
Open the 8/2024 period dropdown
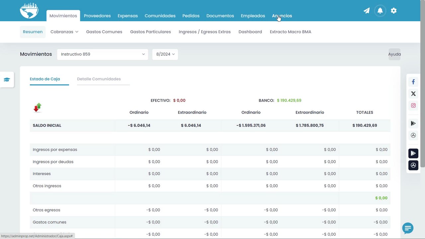(x=165, y=54)
